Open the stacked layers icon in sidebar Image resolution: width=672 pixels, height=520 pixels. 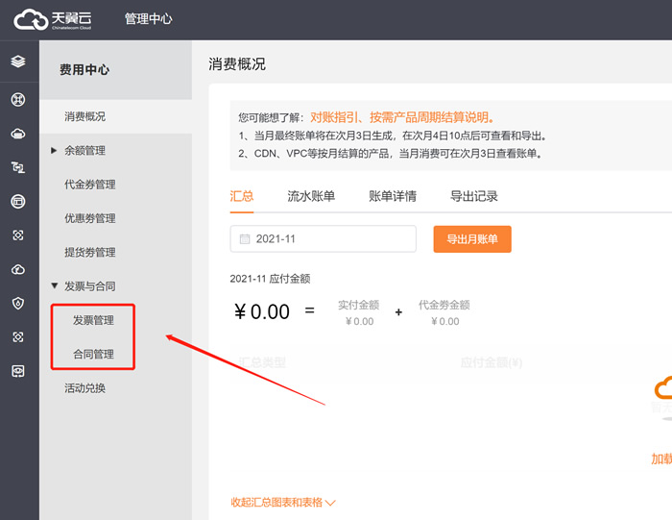[18, 62]
